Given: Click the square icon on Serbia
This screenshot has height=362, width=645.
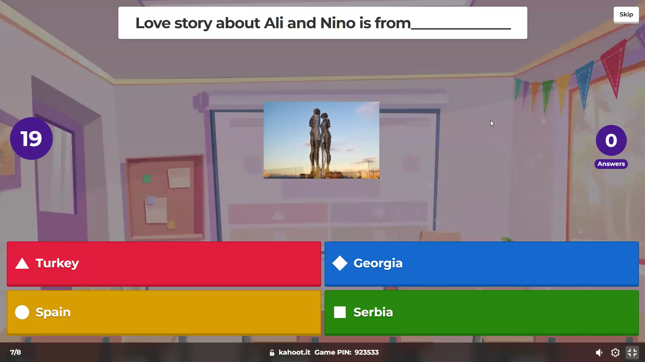Looking at the screenshot, I should pyautogui.click(x=340, y=312).
